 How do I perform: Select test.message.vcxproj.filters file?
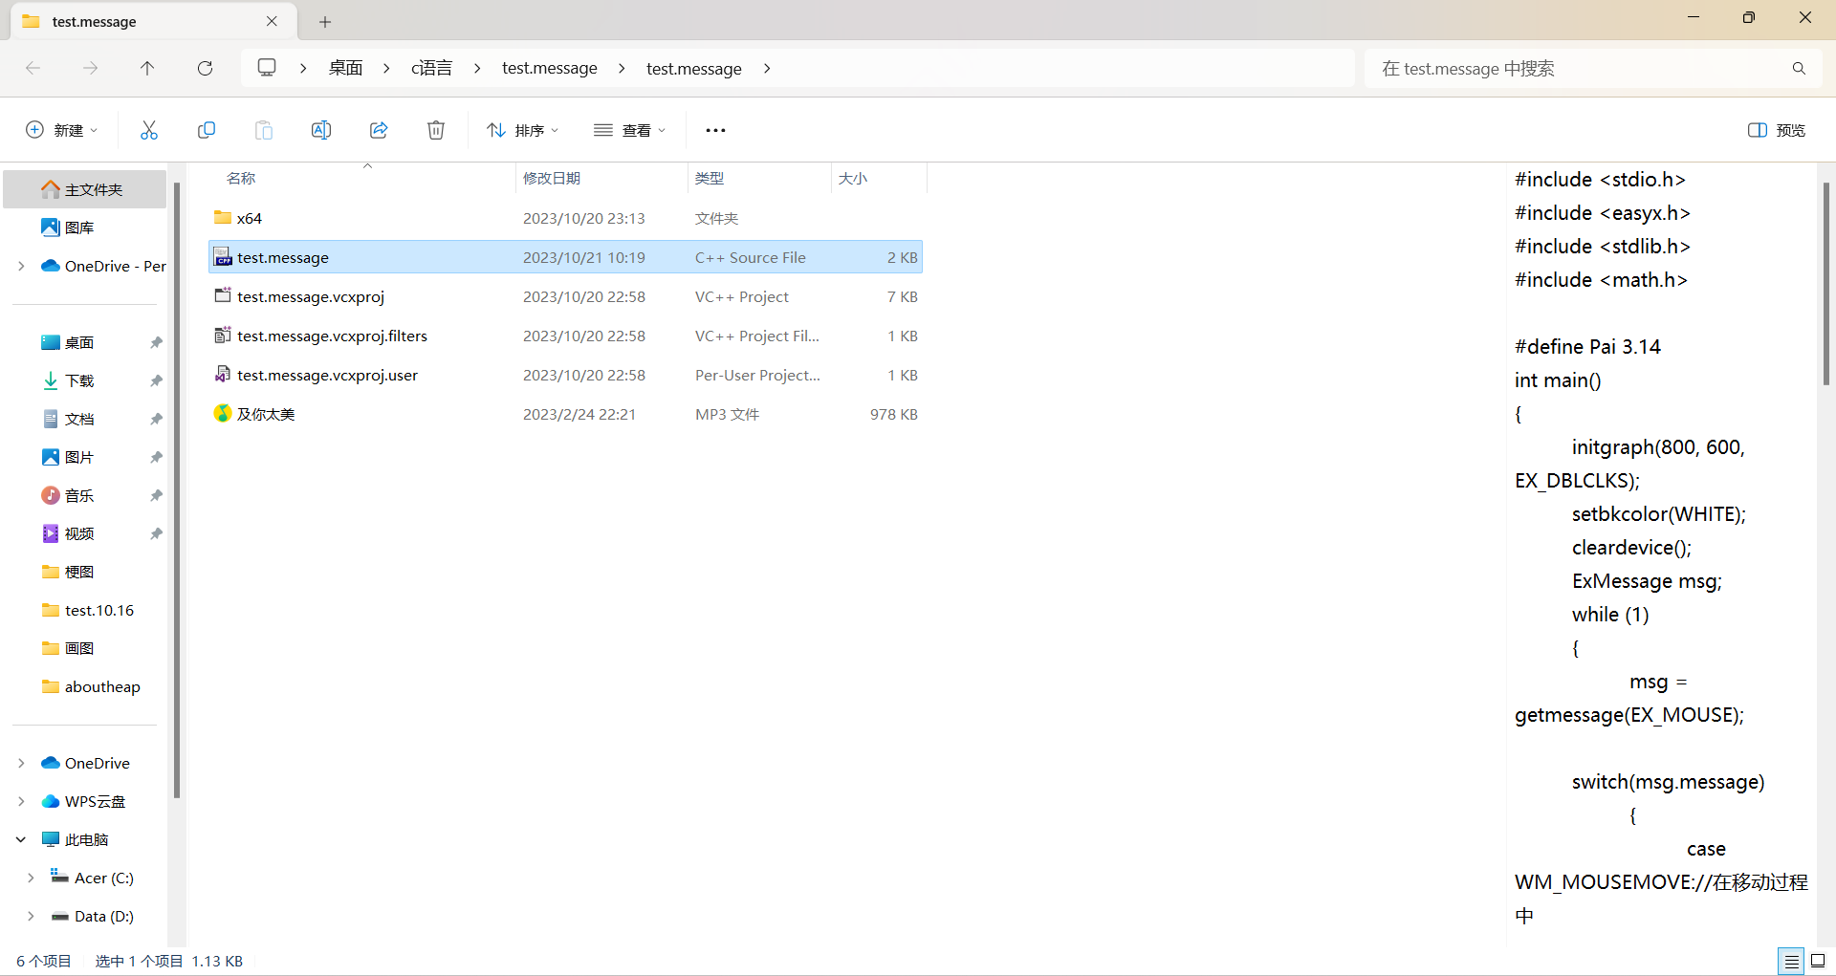(x=565, y=336)
